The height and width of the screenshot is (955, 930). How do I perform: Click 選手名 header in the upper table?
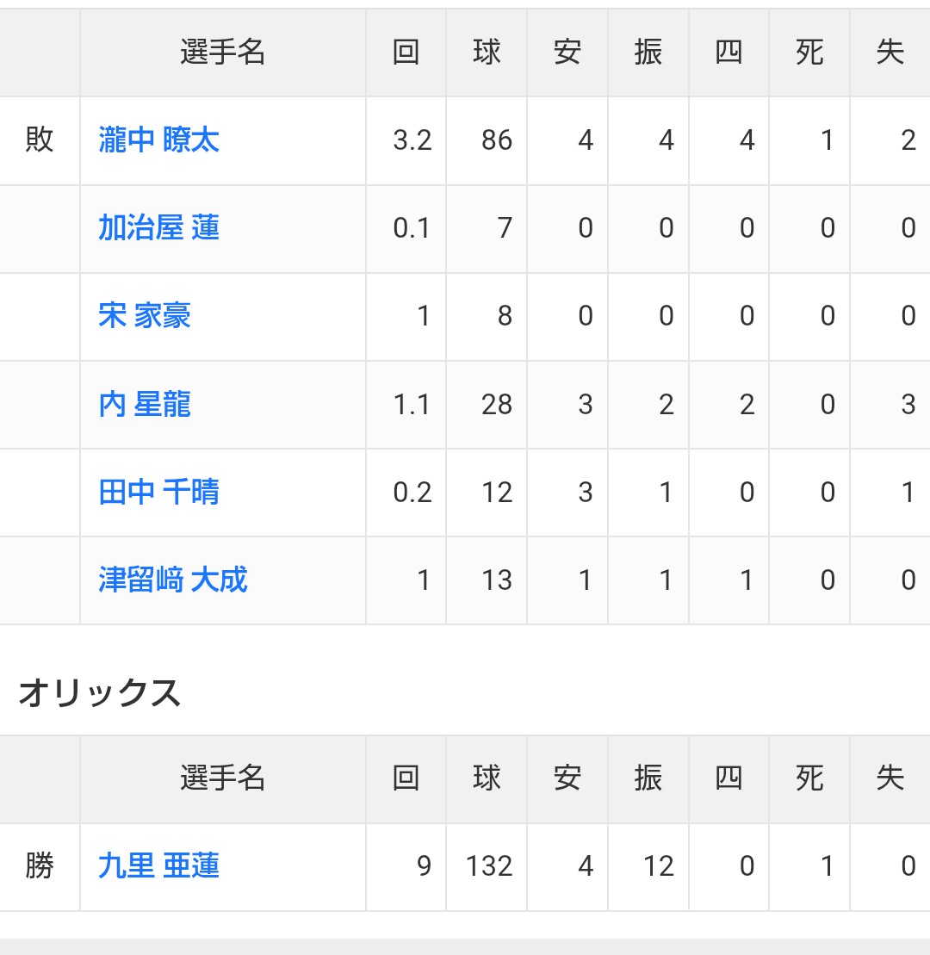[222, 53]
